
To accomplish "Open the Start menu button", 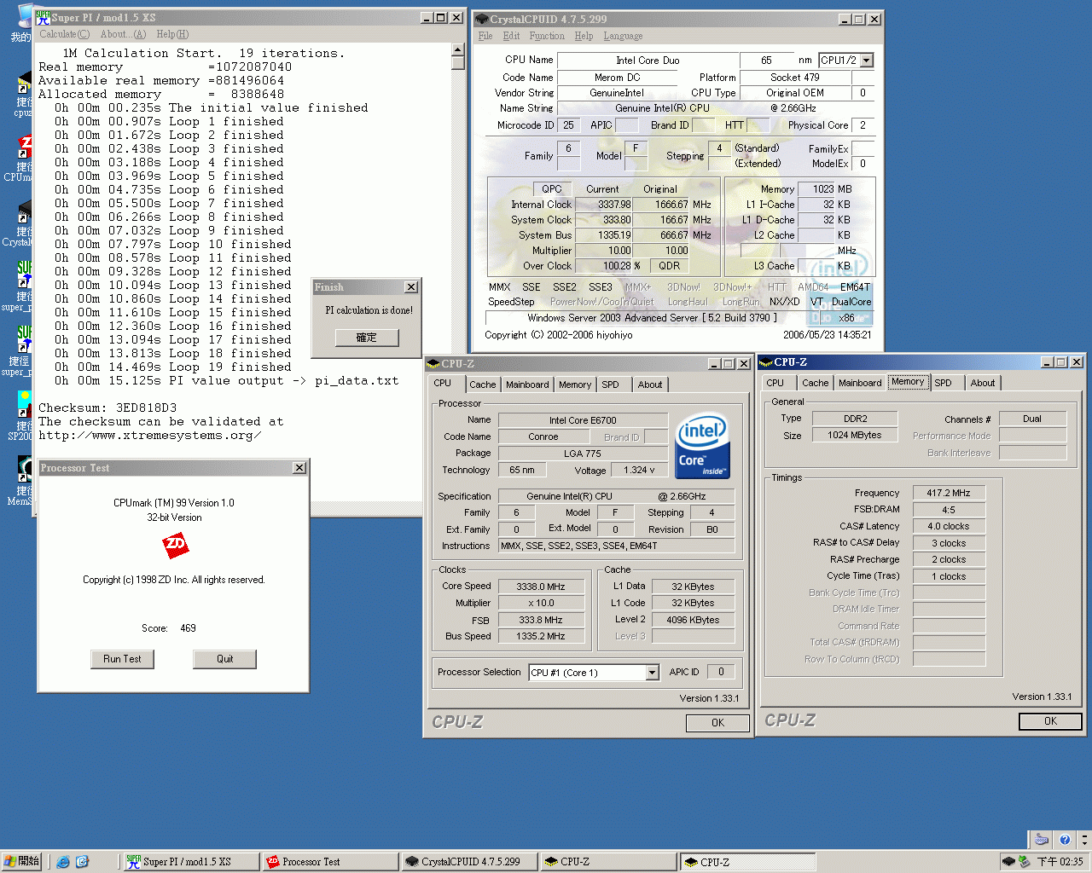I will coord(21,862).
